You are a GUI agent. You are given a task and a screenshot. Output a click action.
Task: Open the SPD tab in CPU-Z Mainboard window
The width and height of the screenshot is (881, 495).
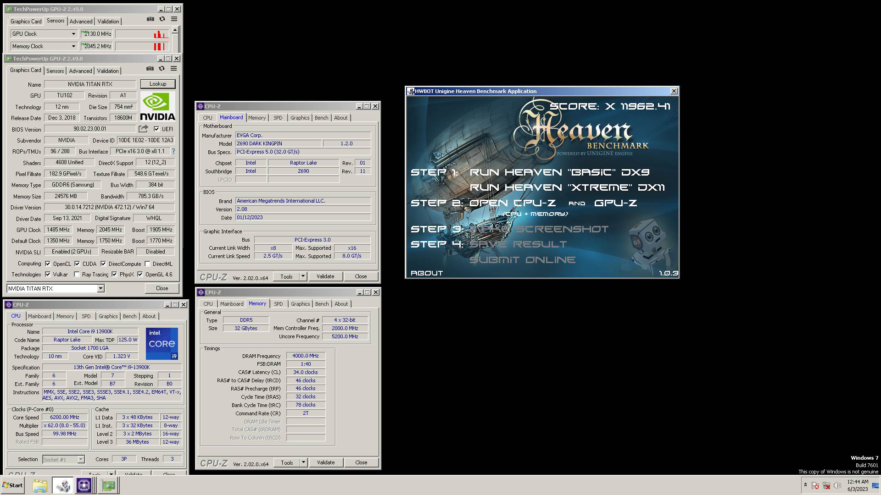278,118
